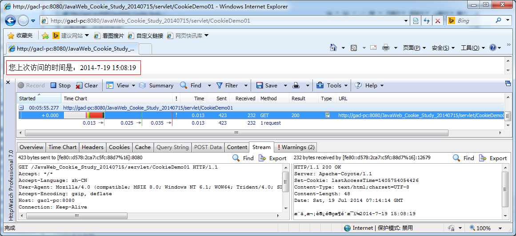516x236 pixels.
Task: Click the Compatibility View icon
Action: [416, 21]
